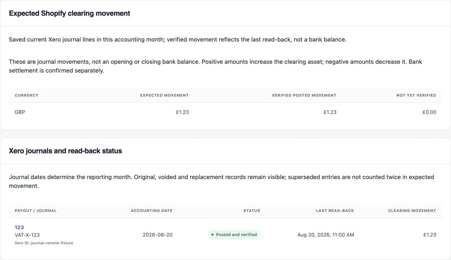Click the EXPECTED MOVEMENT column header
Image resolution: width=451 pixels, height=260 pixels.
164,95
